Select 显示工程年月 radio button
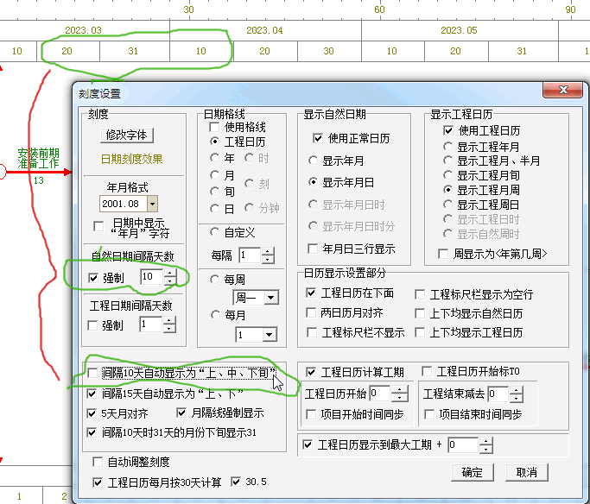 point(447,147)
